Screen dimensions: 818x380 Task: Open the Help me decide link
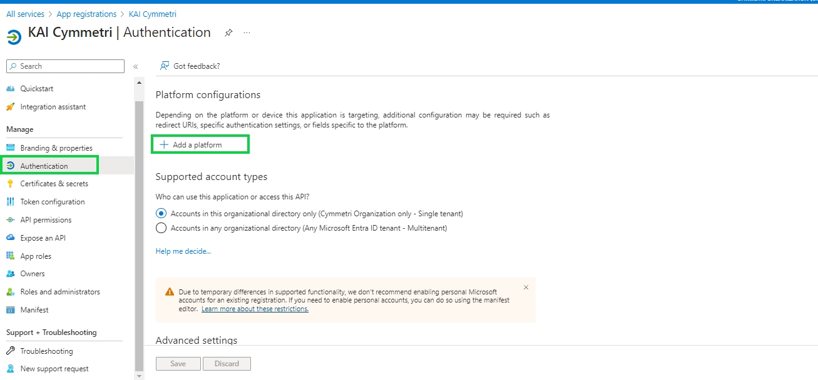pyautogui.click(x=183, y=251)
